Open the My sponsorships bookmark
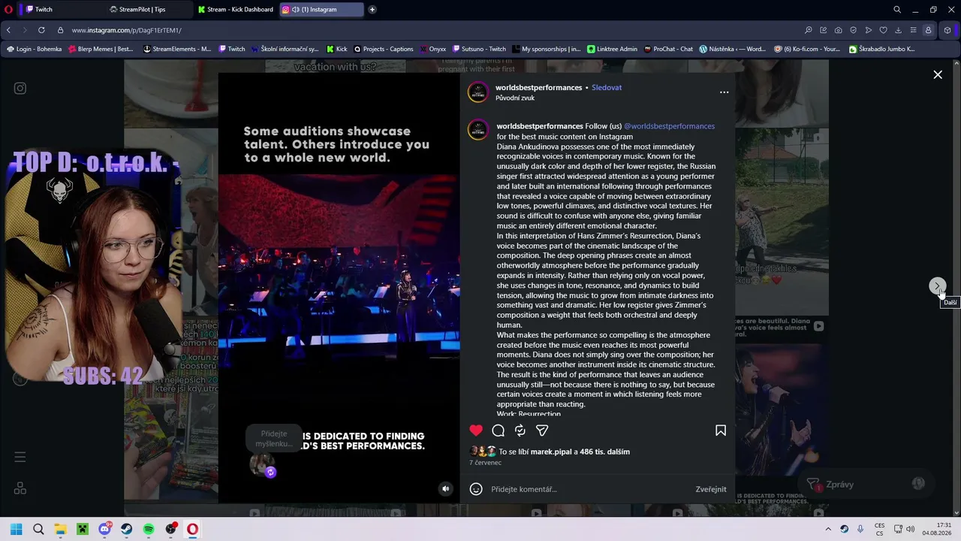Viewport: 961px width, 541px height. click(547, 49)
